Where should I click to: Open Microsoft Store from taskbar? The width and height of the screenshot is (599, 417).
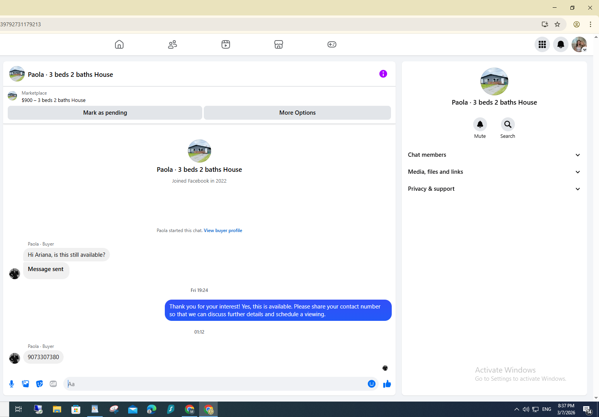[76, 409]
